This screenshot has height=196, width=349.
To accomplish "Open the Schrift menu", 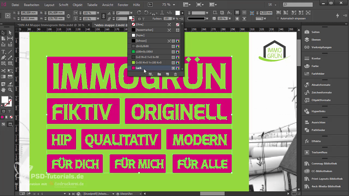I will tap(64, 5).
